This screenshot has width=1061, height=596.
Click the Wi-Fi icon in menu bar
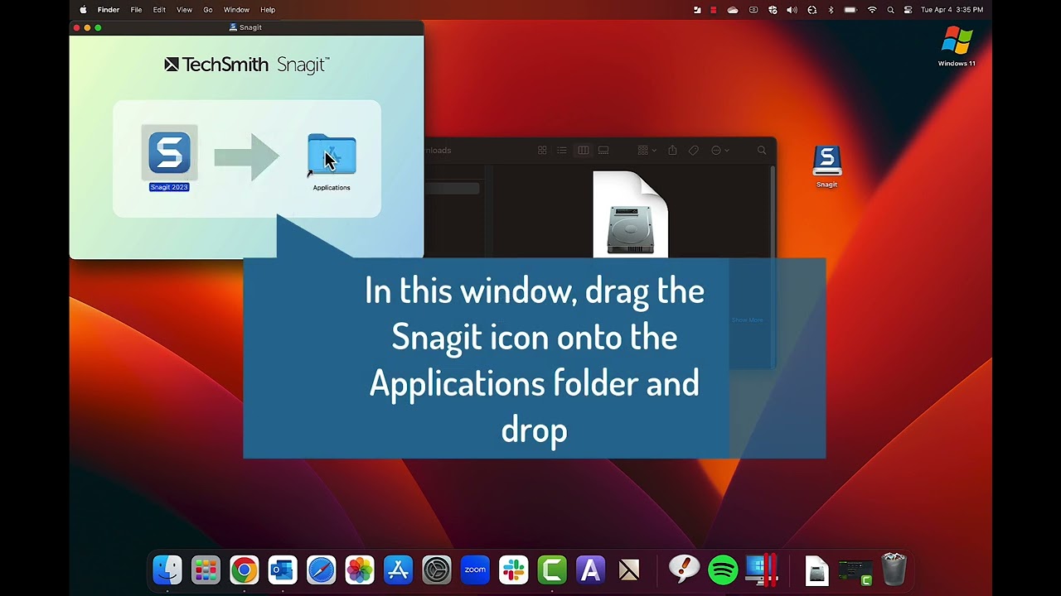click(872, 10)
